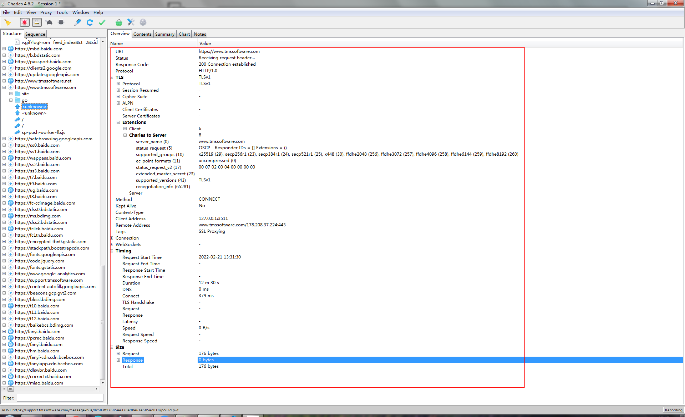Open the green basket toolbar icon
The height and width of the screenshot is (417, 685).
pos(119,22)
